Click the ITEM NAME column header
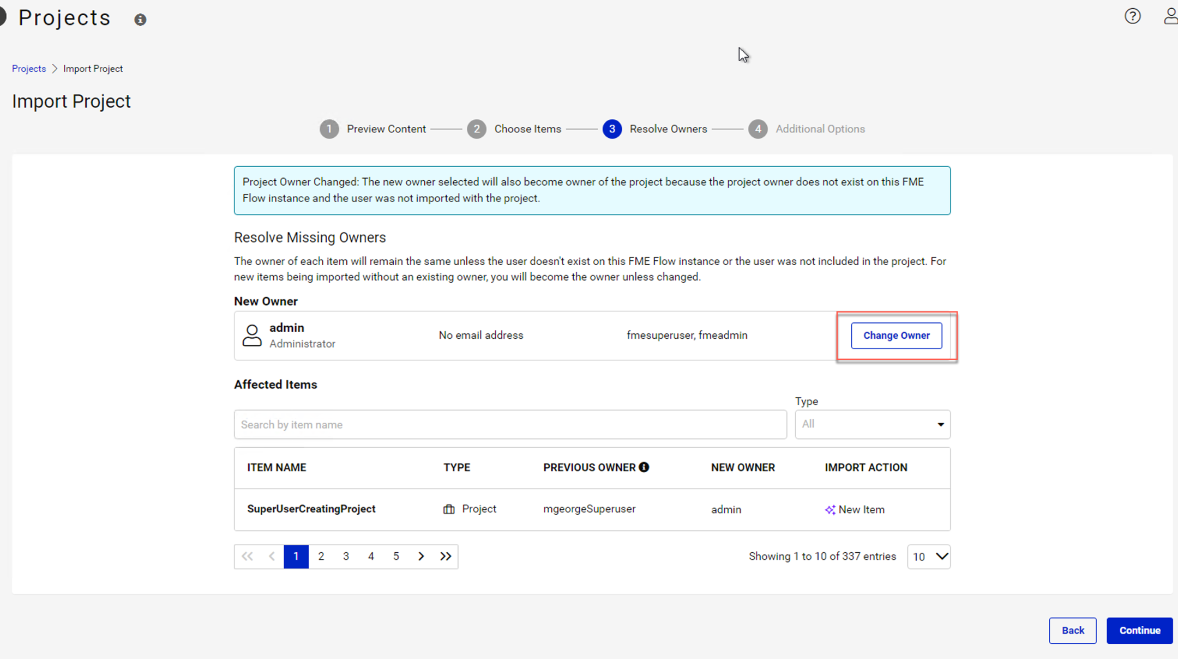Screen dimensions: 1178x659 pyautogui.click(x=277, y=467)
